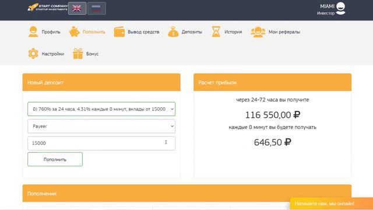This screenshot has height=210, width=373.
Task: Click the 116 550,00 ₽ profit amount
Action: [273, 115]
